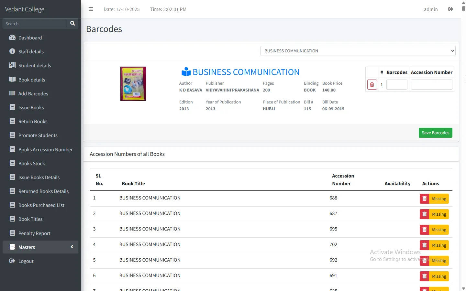Click the Accession Number input field
The image size is (466, 291).
click(x=431, y=85)
